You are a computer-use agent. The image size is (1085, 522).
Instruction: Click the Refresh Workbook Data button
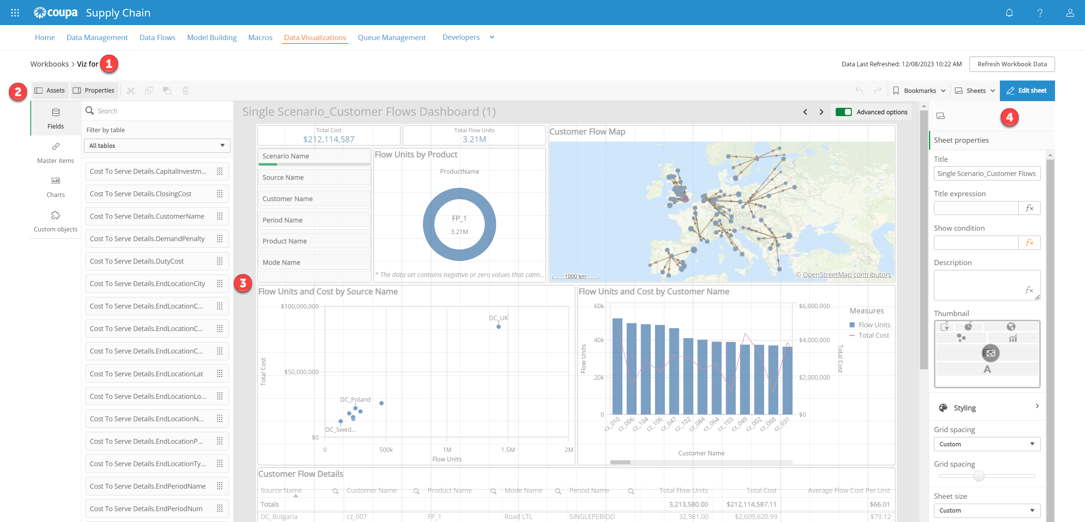pos(1012,64)
